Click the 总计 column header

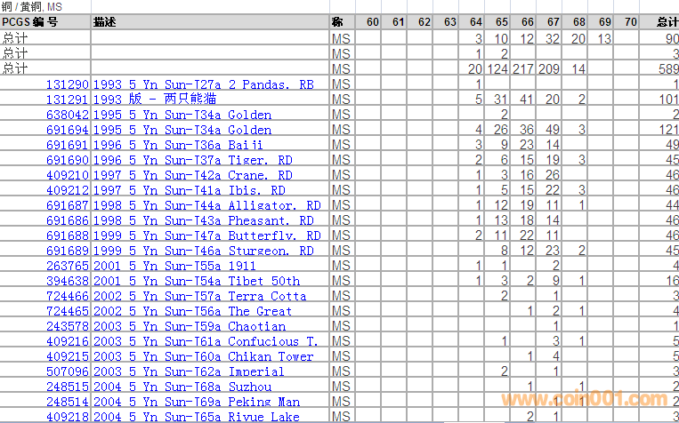click(x=666, y=21)
